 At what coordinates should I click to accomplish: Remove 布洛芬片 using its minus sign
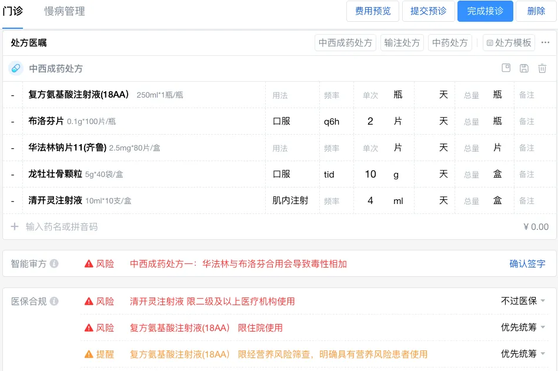[12, 122]
